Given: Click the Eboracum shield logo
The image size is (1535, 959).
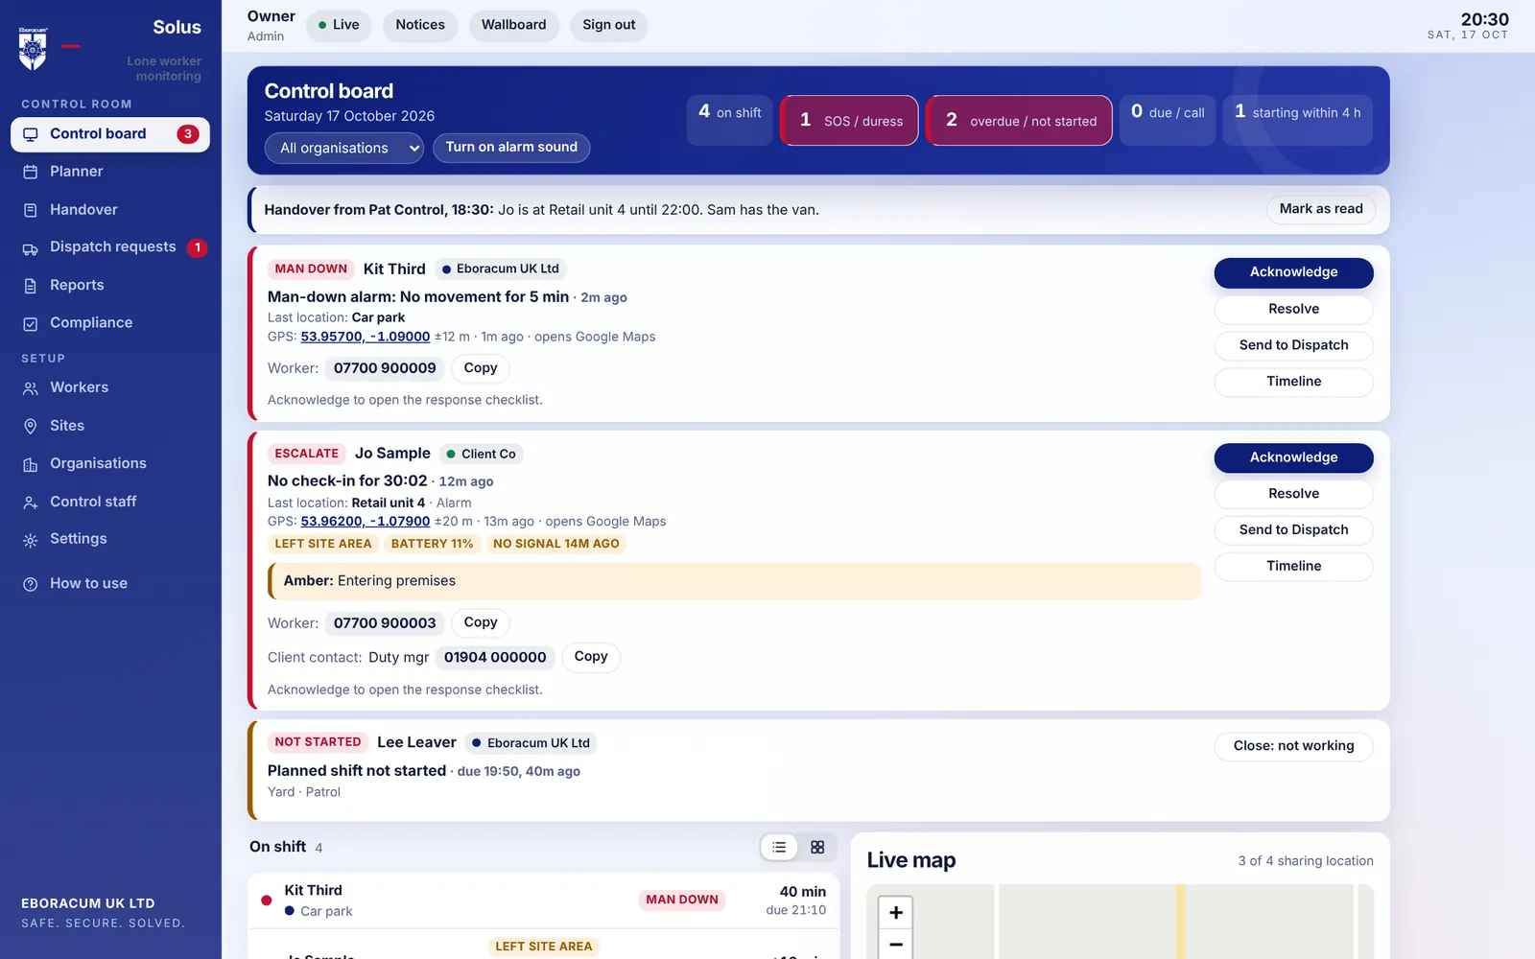Looking at the screenshot, I should point(33,49).
